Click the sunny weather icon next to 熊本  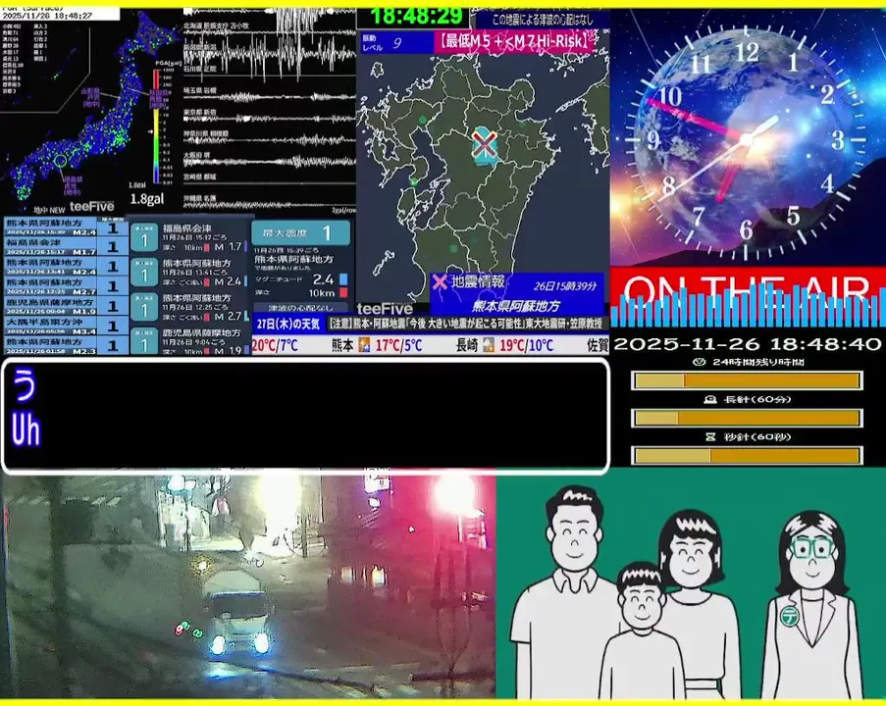364,344
